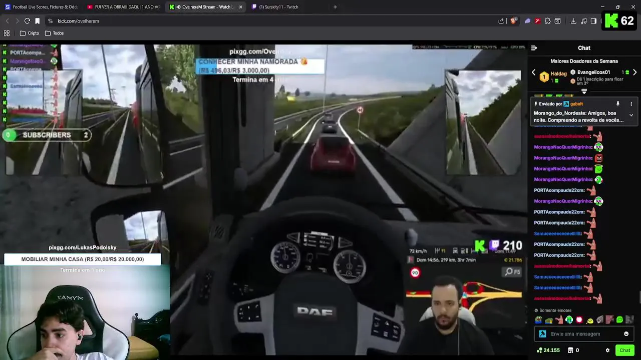This screenshot has width=641, height=360.
Task: Open pinned message three-dot options
Action: coord(631,104)
